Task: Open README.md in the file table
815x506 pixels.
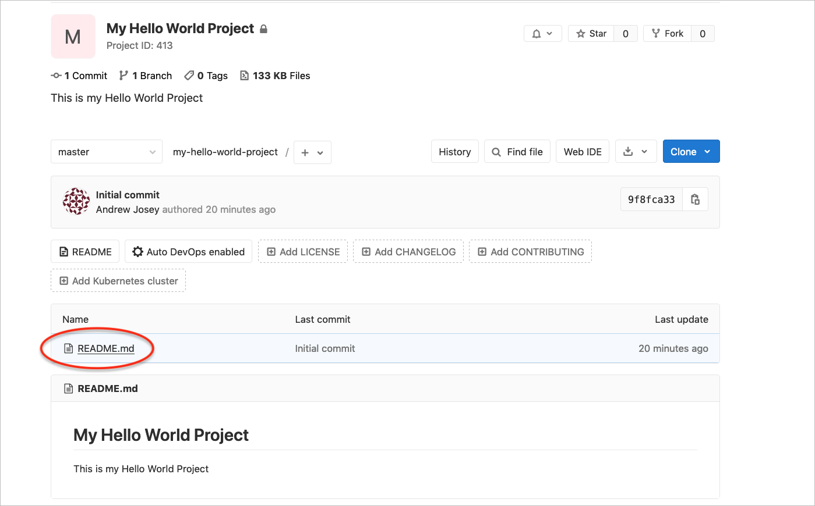Action: [106, 348]
